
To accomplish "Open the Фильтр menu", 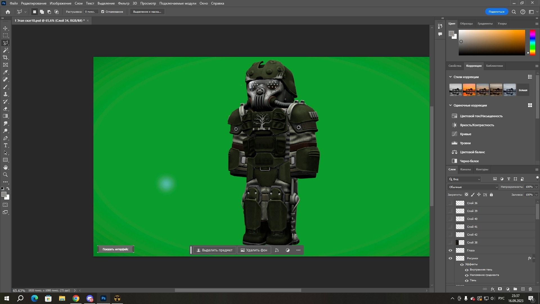I will click(x=123, y=3).
